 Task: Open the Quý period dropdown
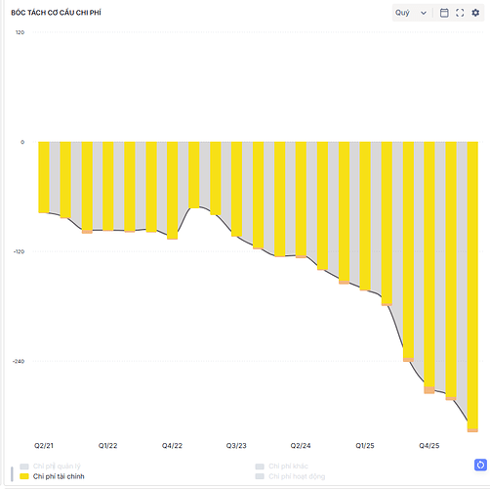(411, 13)
